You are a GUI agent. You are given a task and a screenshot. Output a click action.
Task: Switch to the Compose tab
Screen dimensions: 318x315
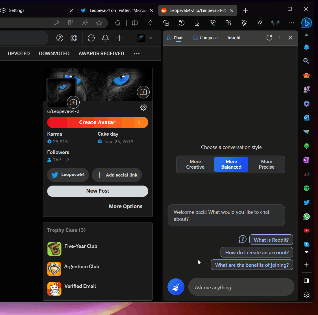205,38
